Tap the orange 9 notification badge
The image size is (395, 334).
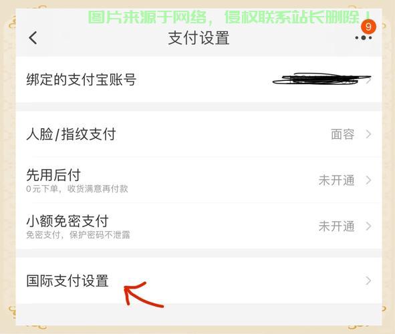368,27
